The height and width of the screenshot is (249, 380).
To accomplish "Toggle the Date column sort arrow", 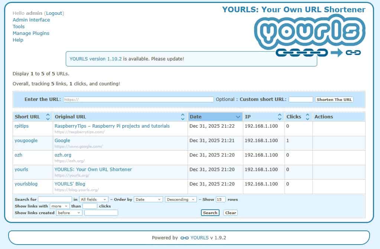I will tap(238, 117).
